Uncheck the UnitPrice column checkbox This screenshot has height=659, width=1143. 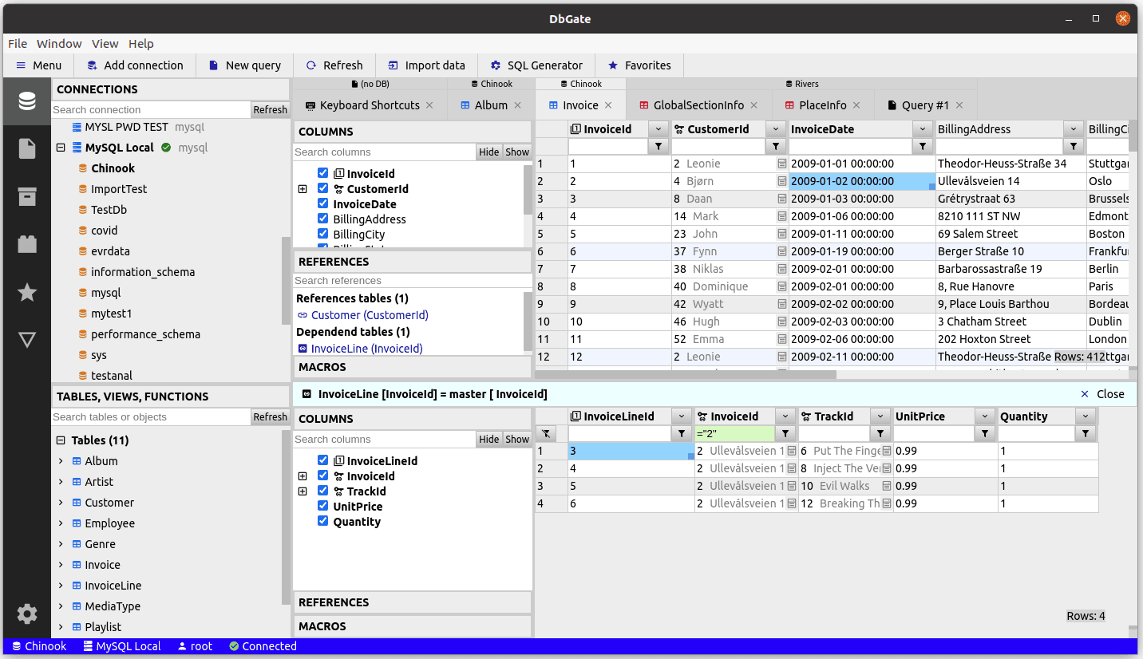point(322,506)
